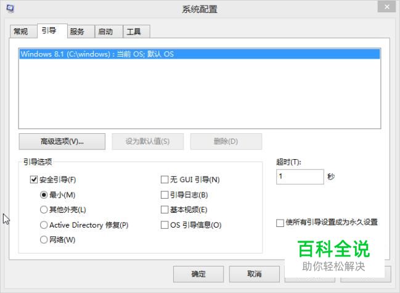
Task: Close the 系统配置 window
Action: (x=386, y=7)
